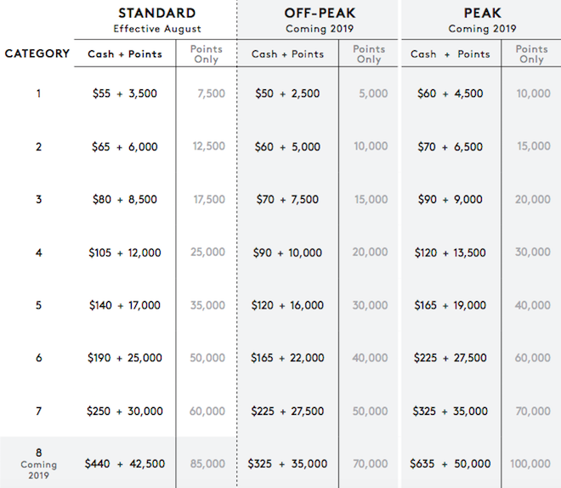This screenshot has width=561, height=488.
Task: Click Category 7 Peak $325 + 35,000
Action: (450, 411)
